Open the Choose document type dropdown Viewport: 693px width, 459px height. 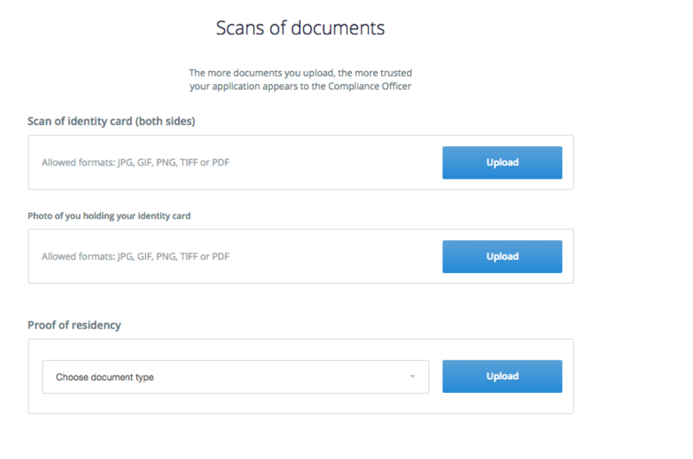(236, 377)
